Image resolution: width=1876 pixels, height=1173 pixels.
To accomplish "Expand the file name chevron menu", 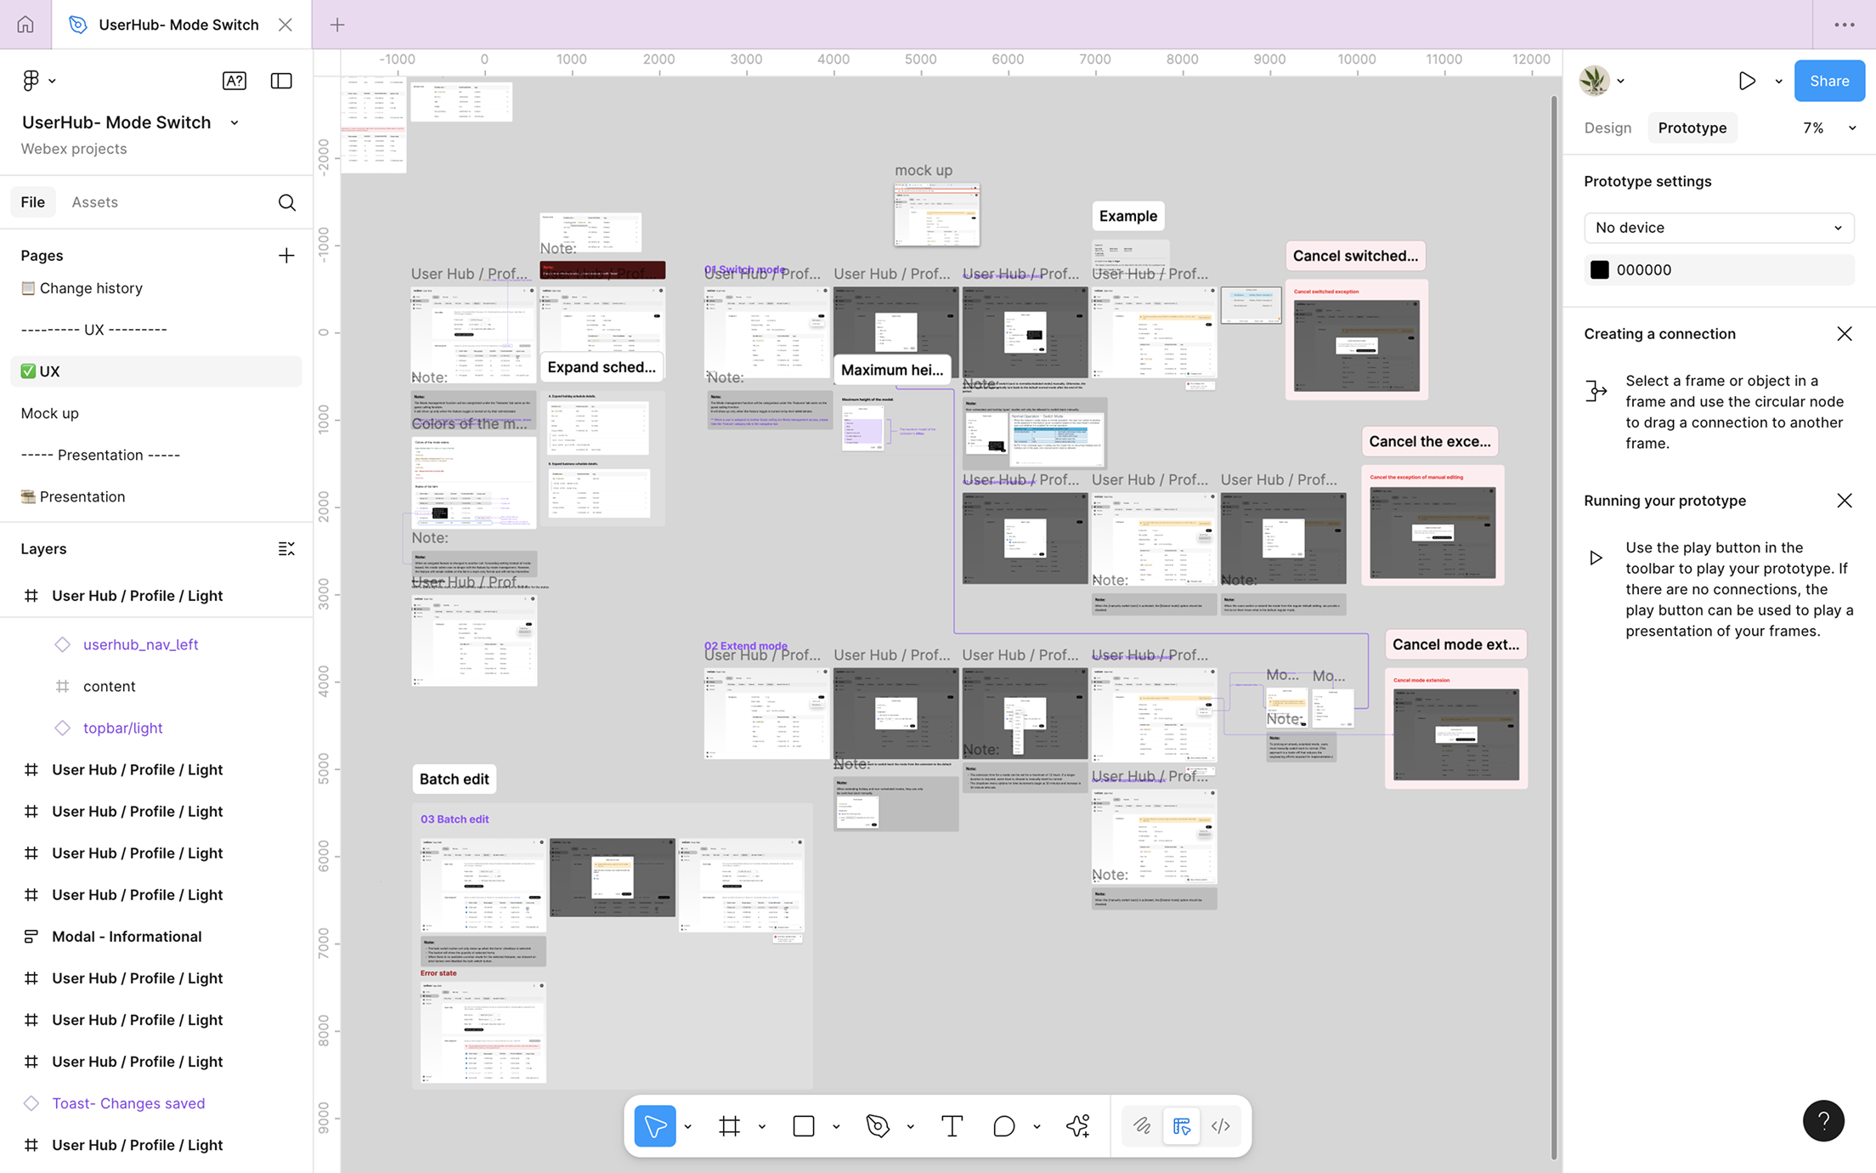I will tap(234, 122).
